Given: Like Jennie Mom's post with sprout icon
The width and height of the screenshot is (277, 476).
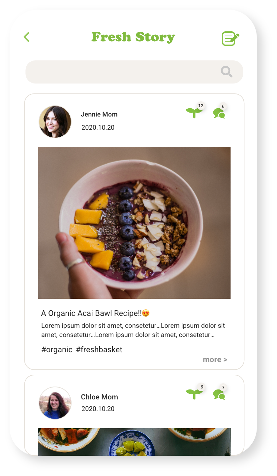Looking at the screenshot, I should tap(194, 113).
